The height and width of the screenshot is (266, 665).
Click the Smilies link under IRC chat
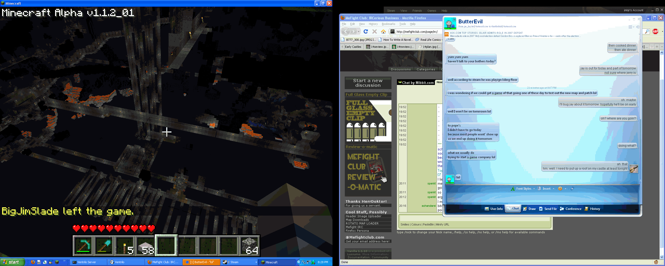pyautogui.click(x=405, y=224)
